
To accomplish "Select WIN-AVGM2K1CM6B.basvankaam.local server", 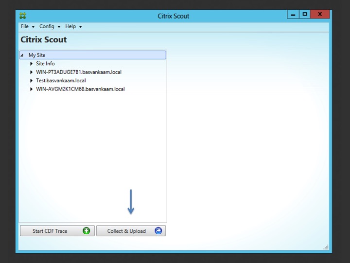I will click(x=80, y=89).
